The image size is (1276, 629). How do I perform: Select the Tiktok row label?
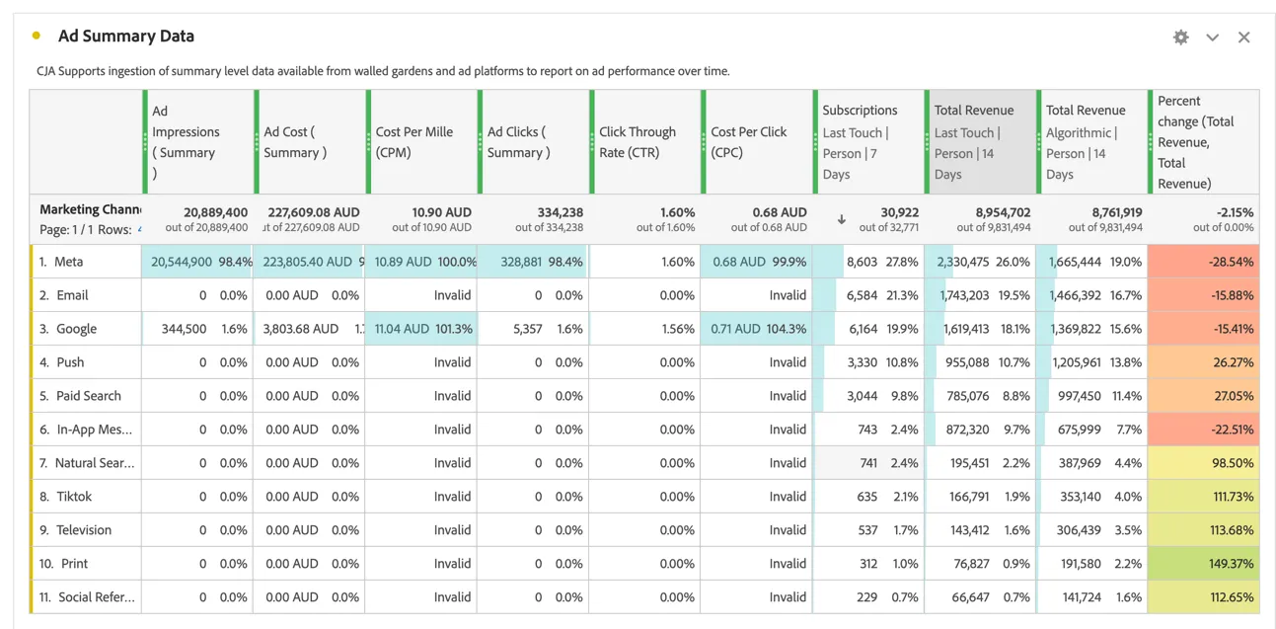click(x=74, y=497)
